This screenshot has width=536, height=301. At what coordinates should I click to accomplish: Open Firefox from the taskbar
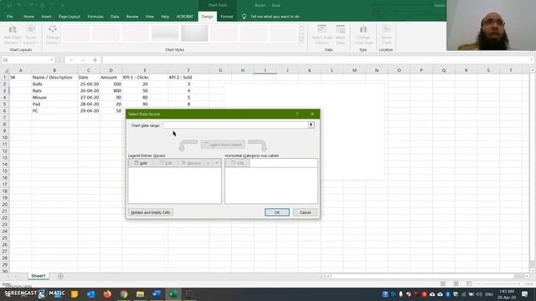click(x=107, y=293)
